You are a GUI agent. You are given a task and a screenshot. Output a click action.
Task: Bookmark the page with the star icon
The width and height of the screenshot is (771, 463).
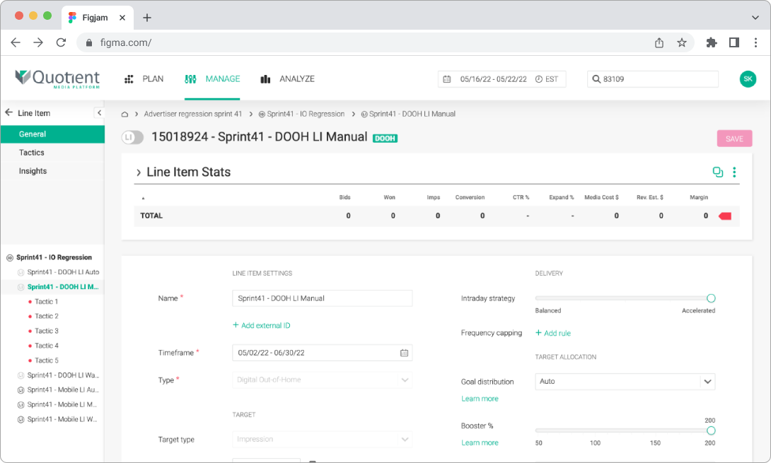point(681,42)
